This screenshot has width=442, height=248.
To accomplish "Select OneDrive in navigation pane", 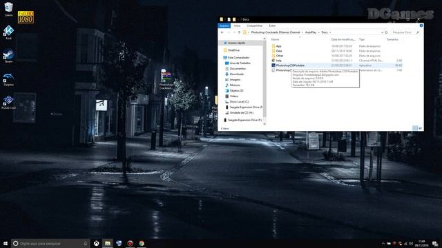I will coord(233,50).
